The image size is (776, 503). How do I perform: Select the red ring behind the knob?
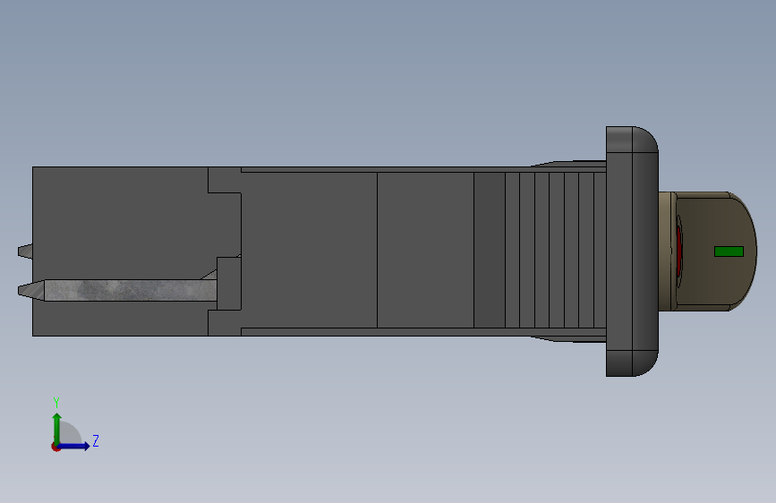click(x=679, y=251)
